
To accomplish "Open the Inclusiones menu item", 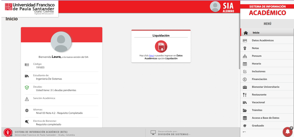I will [267, 71].
